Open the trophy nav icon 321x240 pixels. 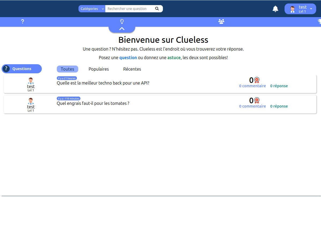[x=319, y=22]
